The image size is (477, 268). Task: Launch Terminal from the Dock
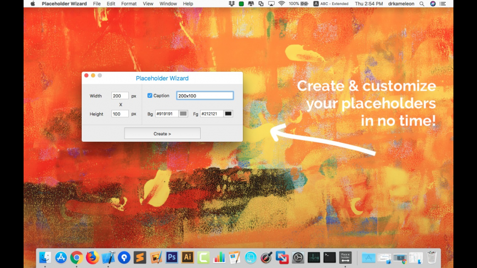pyautogui.click(x=330, y=258)
